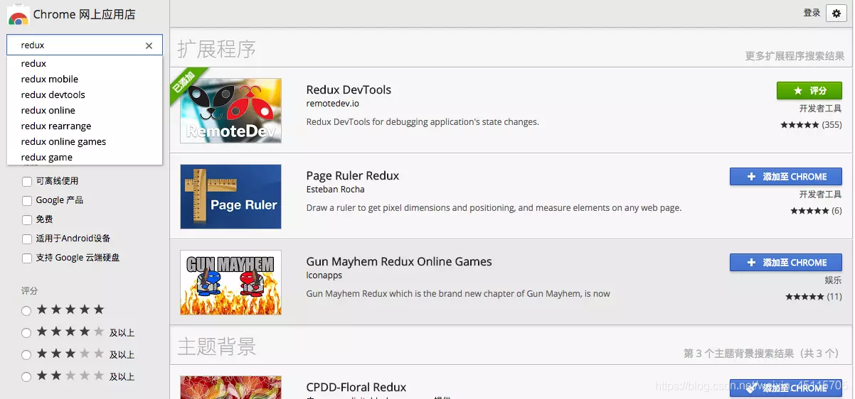Click the Chrome Web Store logo icon
855x399 pixels.
pos(18,14)
